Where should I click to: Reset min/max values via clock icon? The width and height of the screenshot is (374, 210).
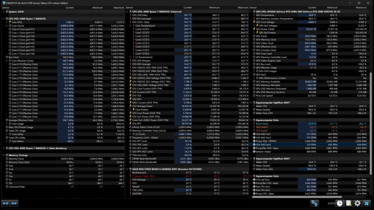[x=340, y=203]
